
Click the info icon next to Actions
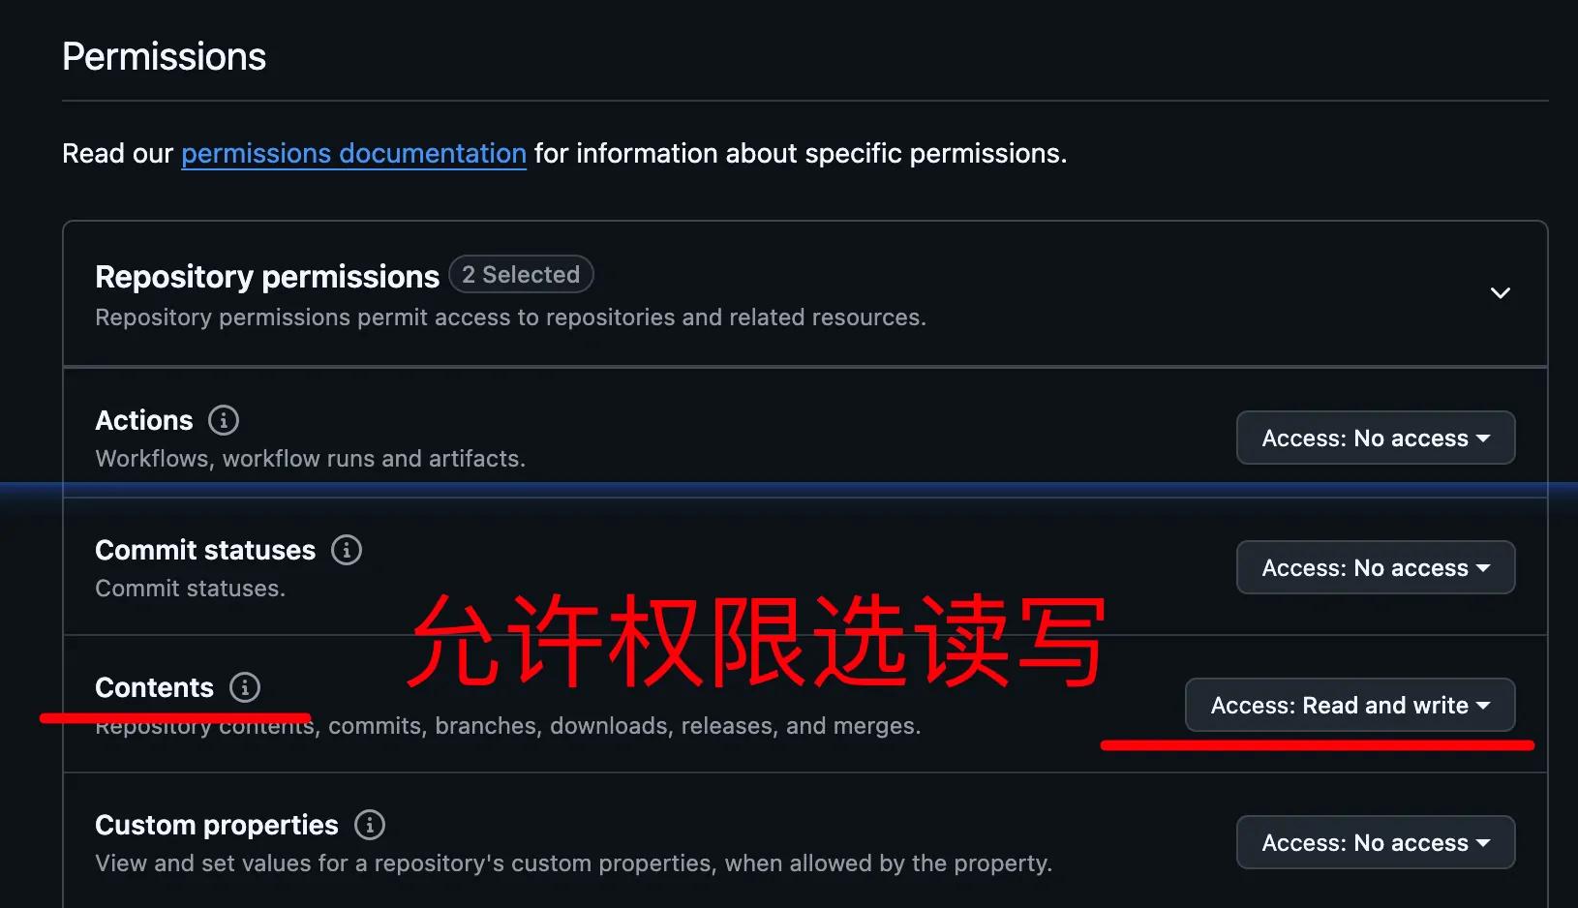click(224, 420)
